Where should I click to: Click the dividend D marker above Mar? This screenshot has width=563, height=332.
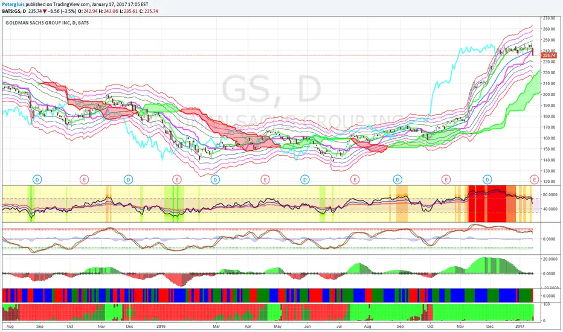[x=215, y=179]
